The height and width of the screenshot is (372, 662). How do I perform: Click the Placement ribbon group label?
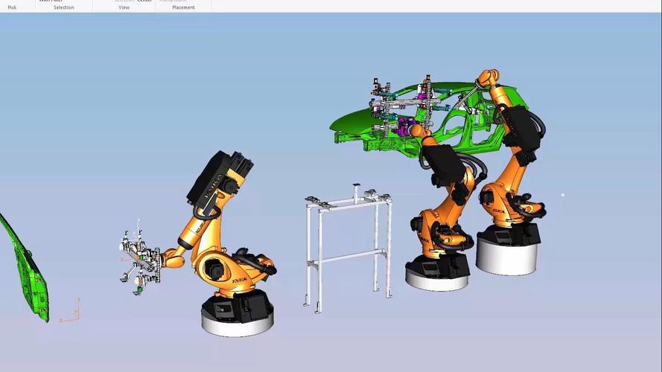pyautogui.click(x=182, y=7)
